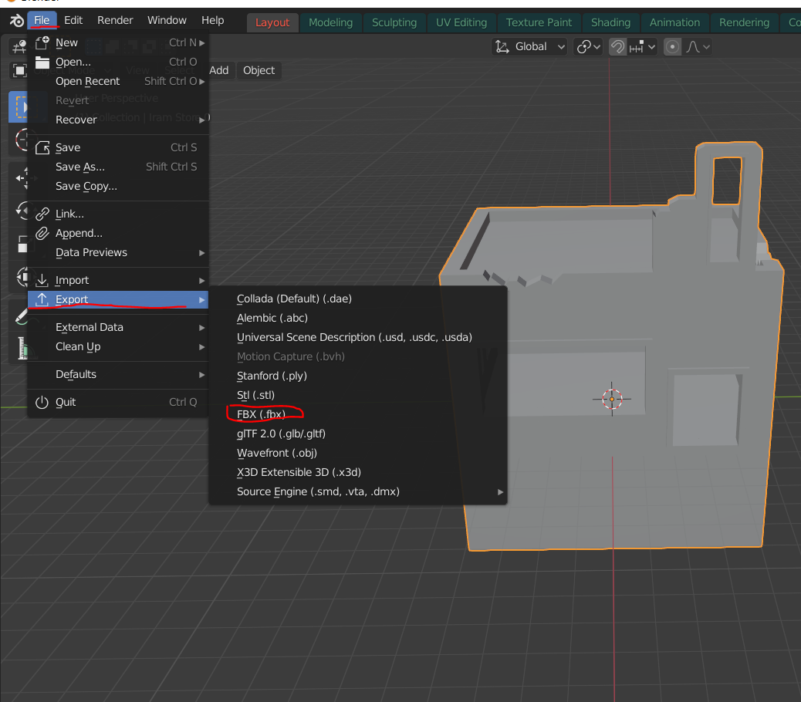Switch to the Sculpting workspace tab
Viewport: 801px width, 702px height.
click(394, 22)
